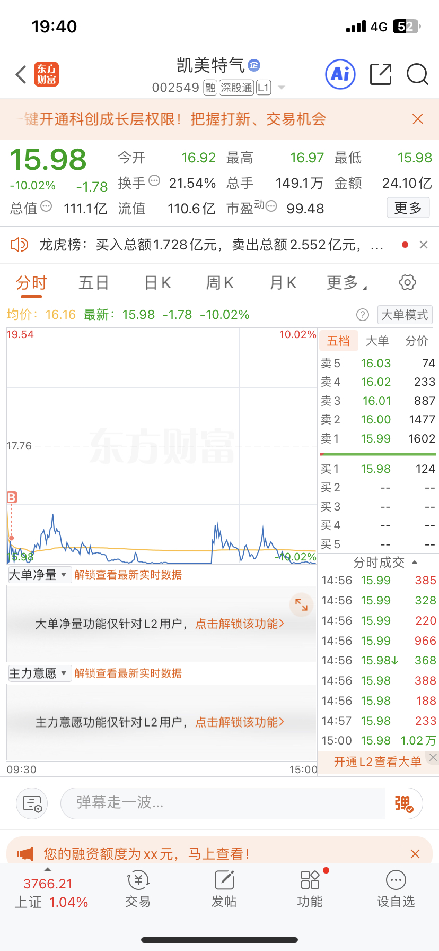
Task: Dismiss the 龙虎榜 notice with X
Action: (424, 245)
